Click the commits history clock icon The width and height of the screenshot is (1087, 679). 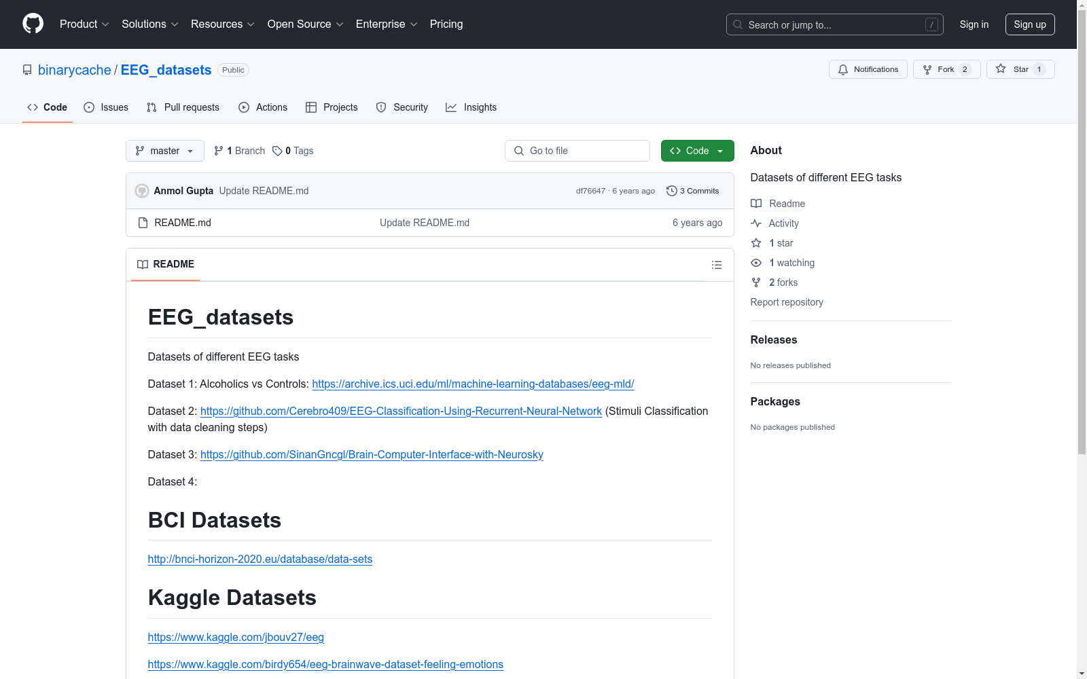[x=672, y=191]
